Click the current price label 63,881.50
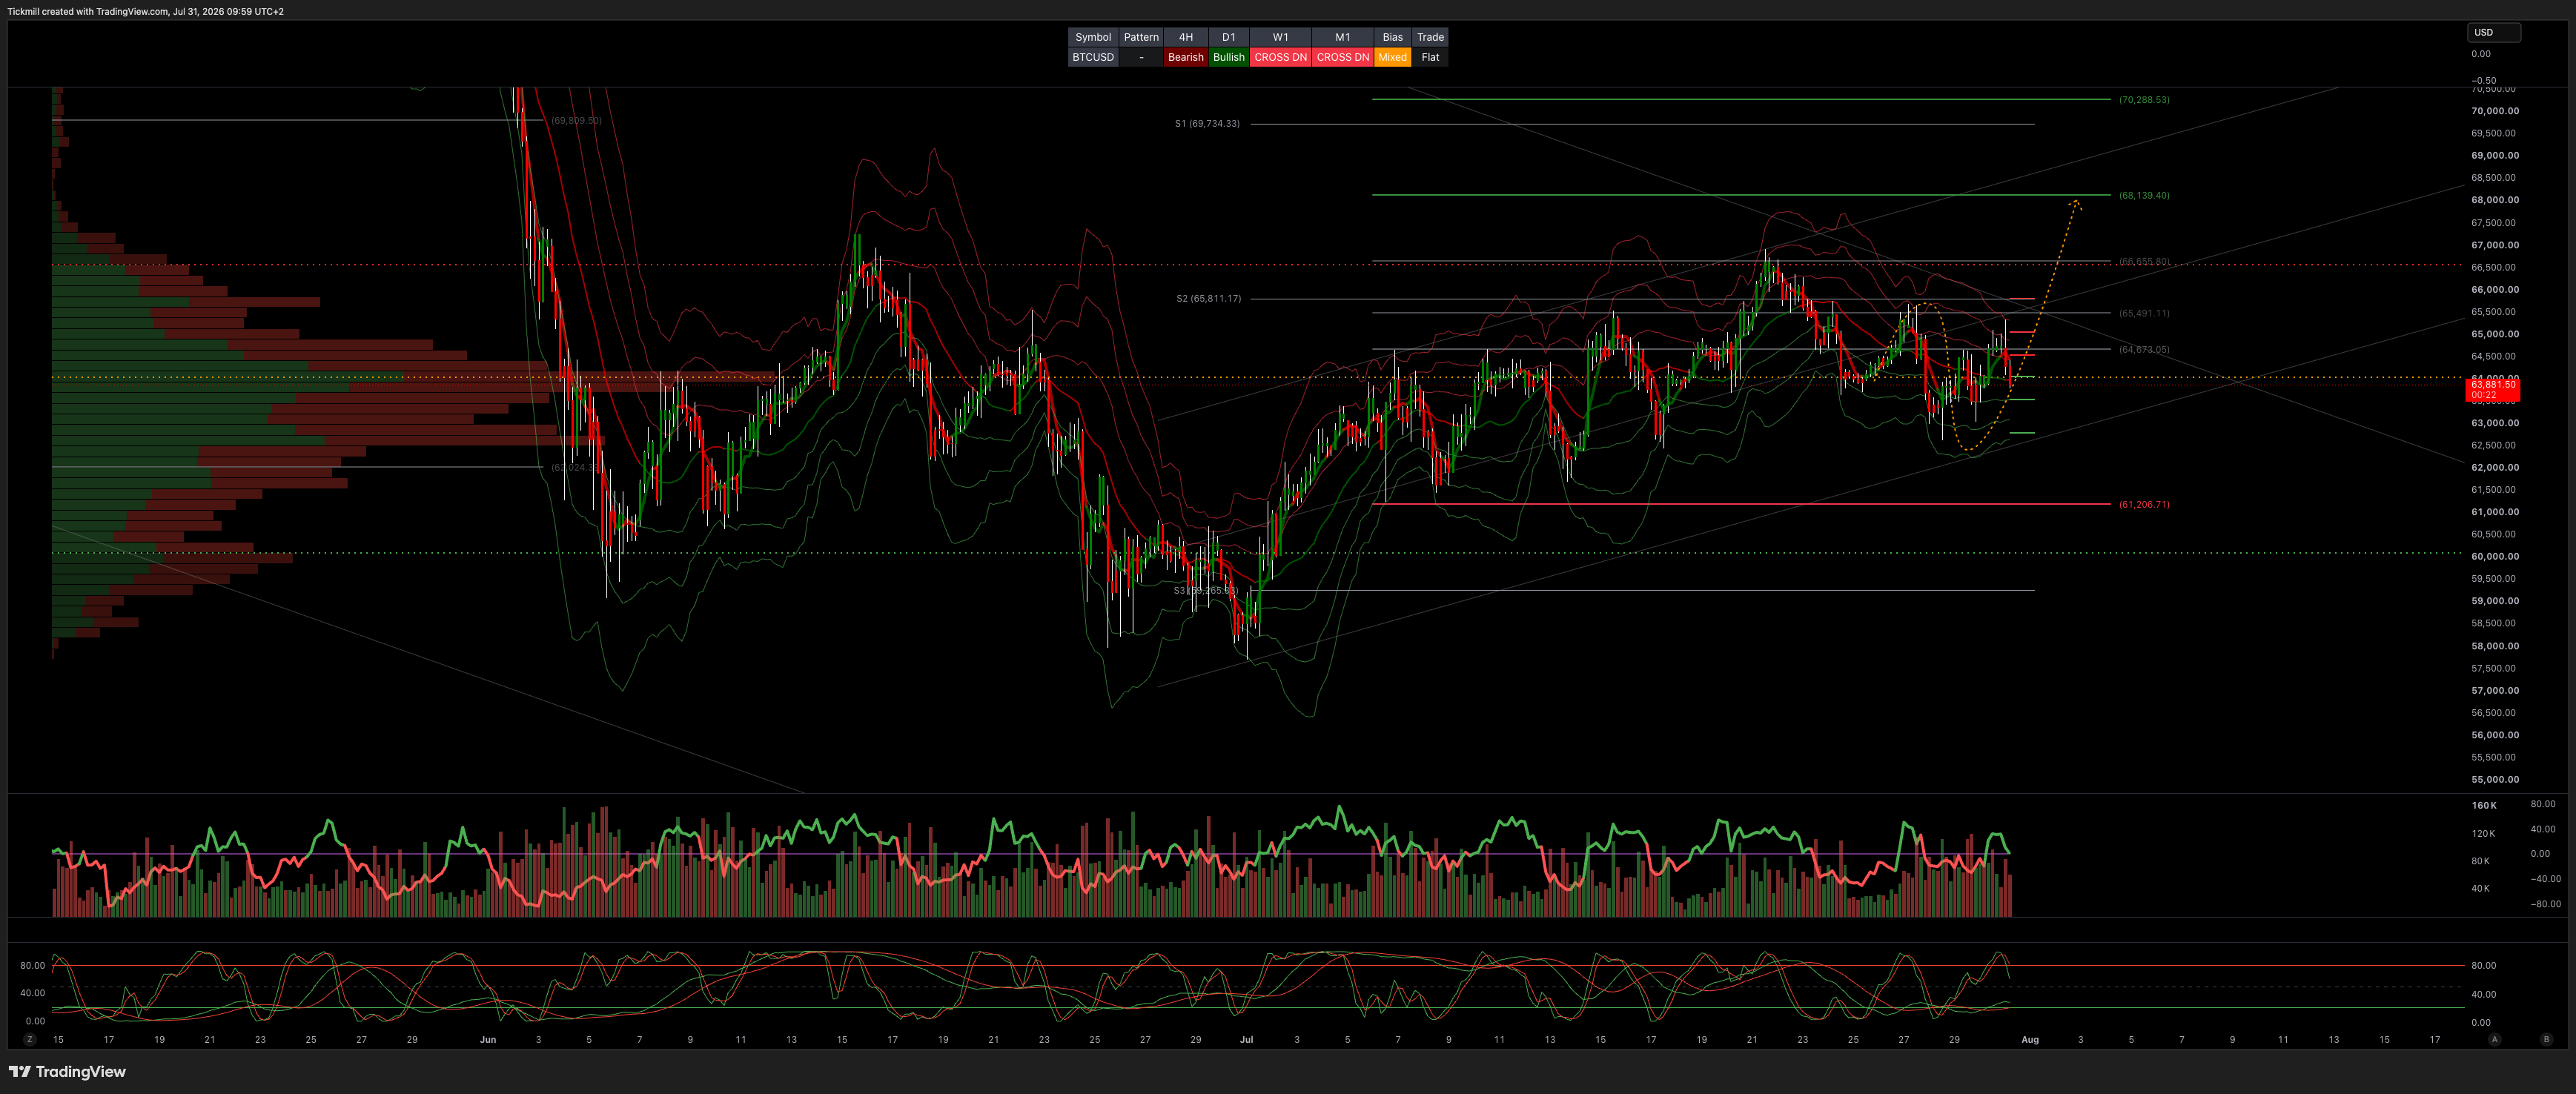This screenshot has width=2576, height=1094. 2493,389
